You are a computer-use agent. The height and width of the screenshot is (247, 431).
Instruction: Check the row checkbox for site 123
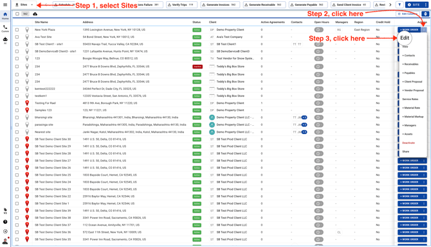pos(17,58)
